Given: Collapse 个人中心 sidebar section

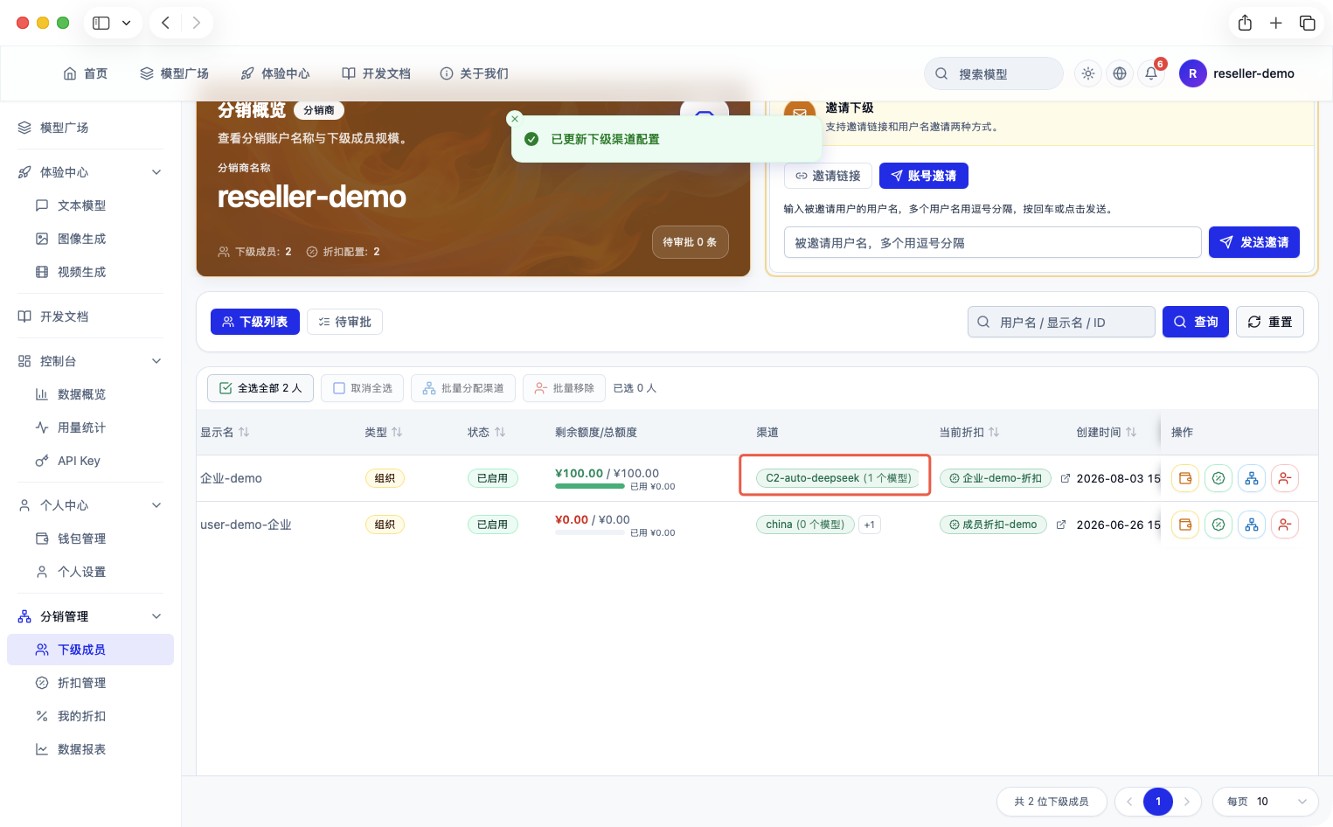Looking at the screenshot, I should [x=156, y=505].
